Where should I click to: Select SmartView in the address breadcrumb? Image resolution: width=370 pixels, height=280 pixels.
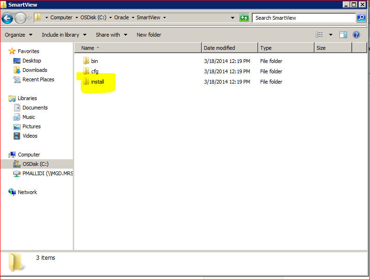148,17
